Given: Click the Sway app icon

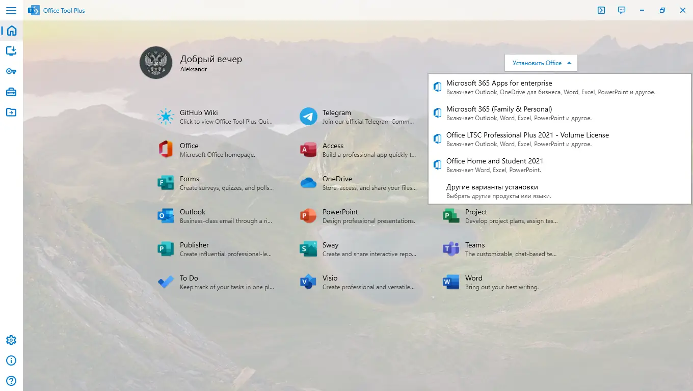Looking at the screenshot, I should (308, 249).
